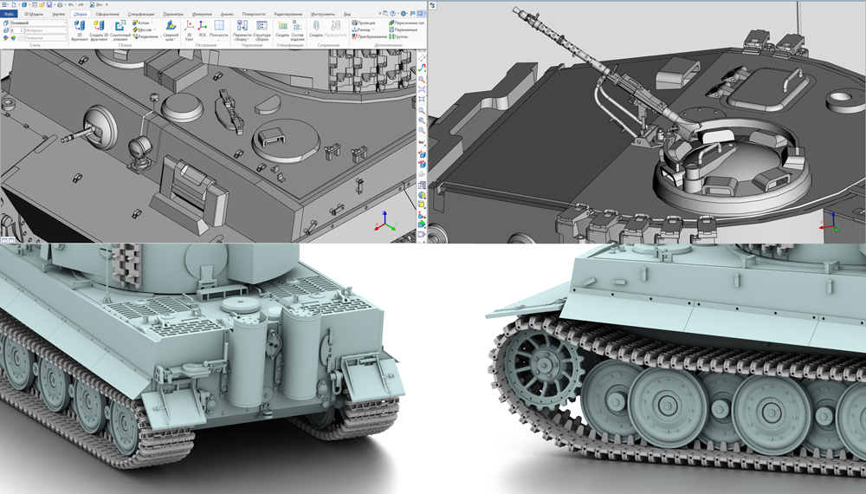This screenshot has width=866, height=494.
Task: Click the Массив command
Action: 144,29
